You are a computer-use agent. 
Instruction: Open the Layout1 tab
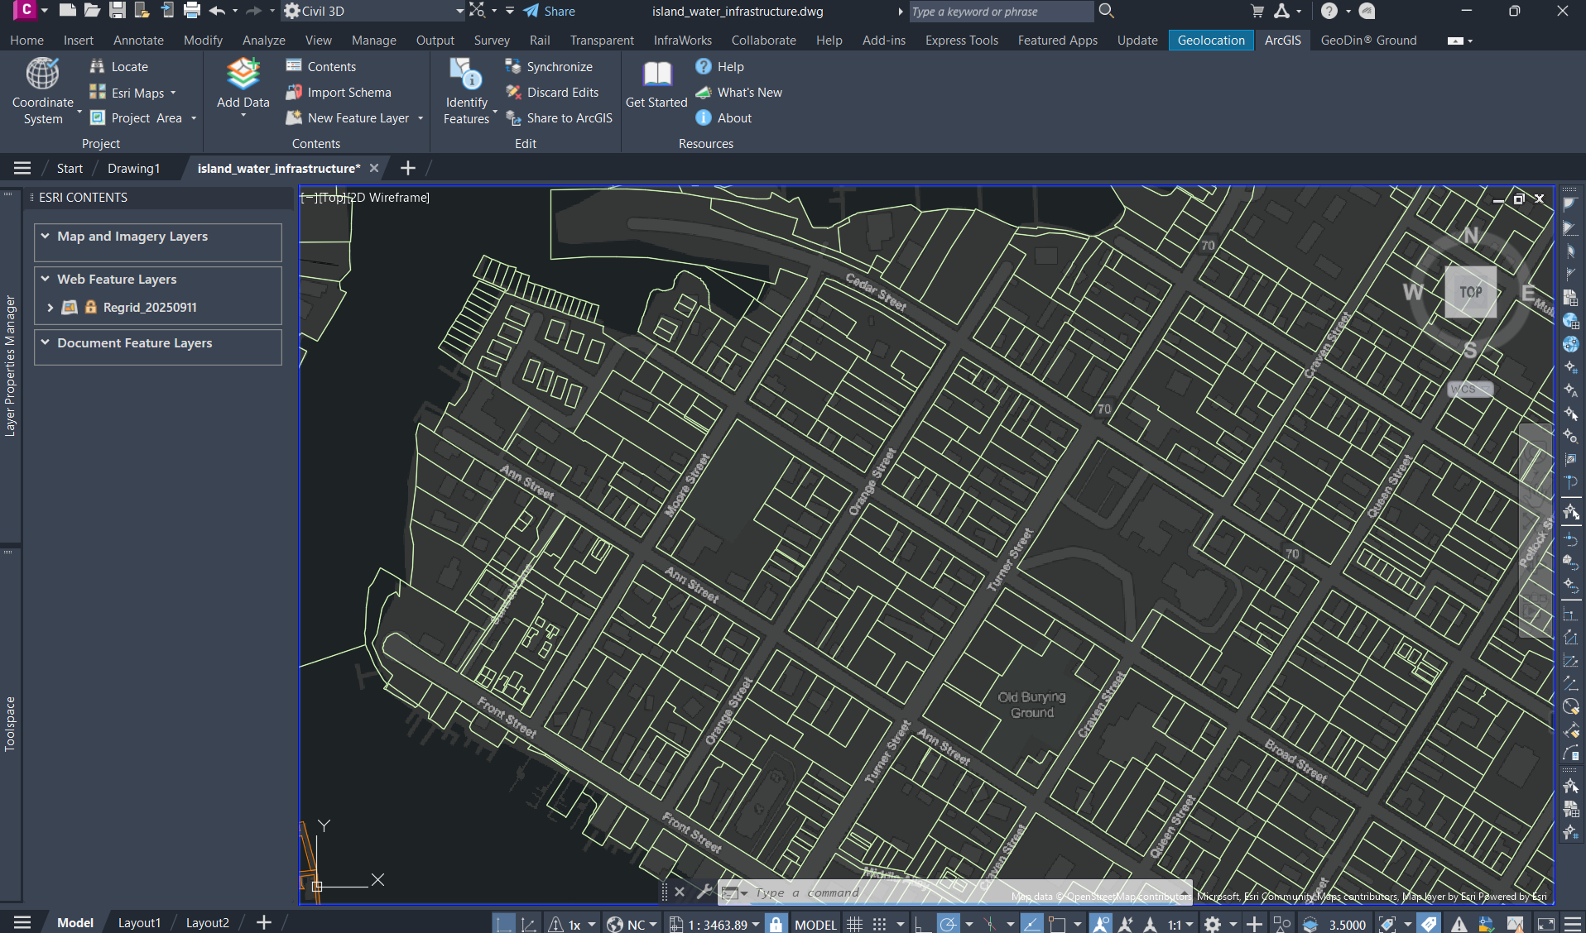139,923
